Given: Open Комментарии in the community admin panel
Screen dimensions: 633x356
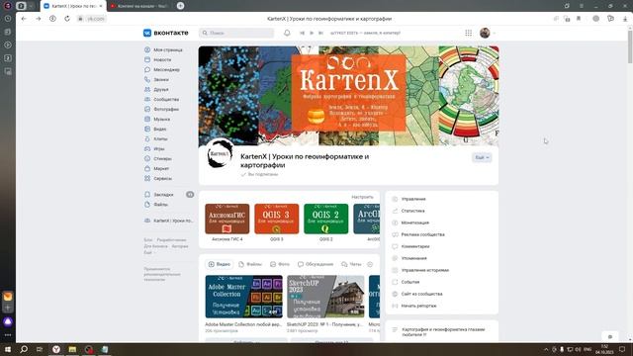Looking at the screenshot, I should (410, 246).
